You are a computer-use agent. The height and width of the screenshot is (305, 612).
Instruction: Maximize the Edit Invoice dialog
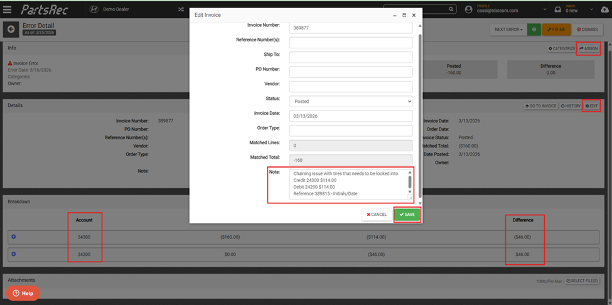pyautogui.click(x=404, y=15)
